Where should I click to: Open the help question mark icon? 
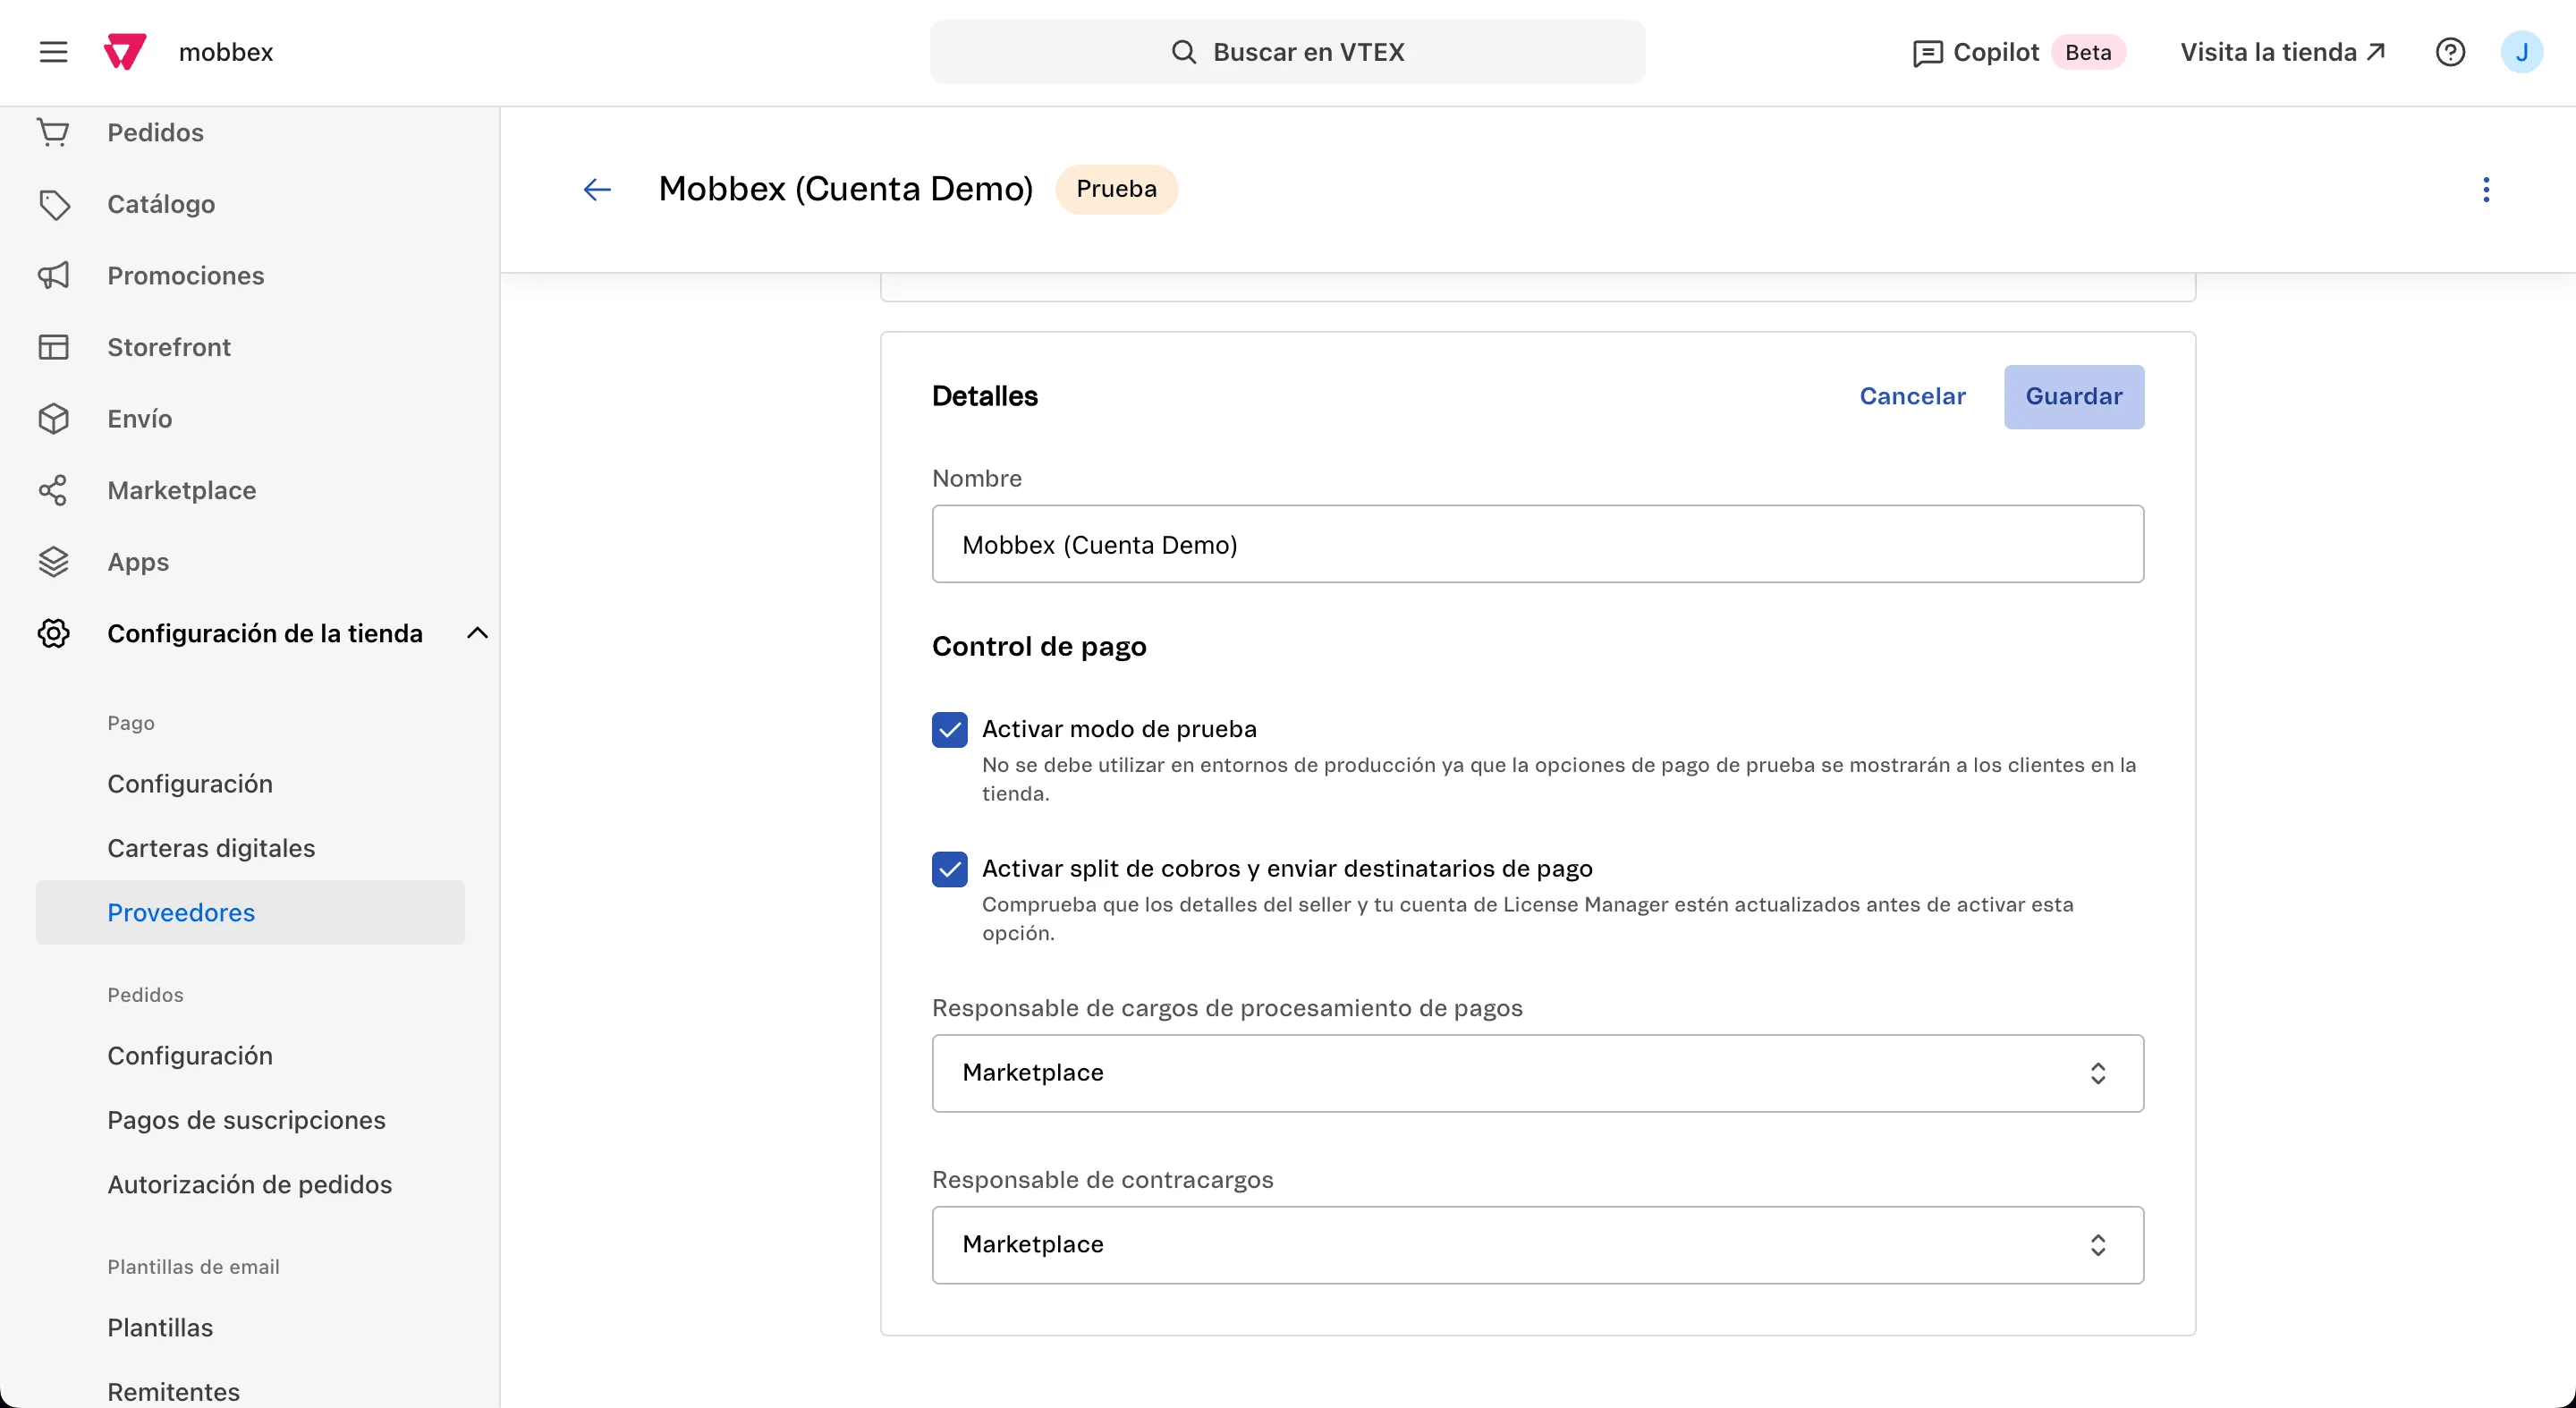(x=2450, y=52)
